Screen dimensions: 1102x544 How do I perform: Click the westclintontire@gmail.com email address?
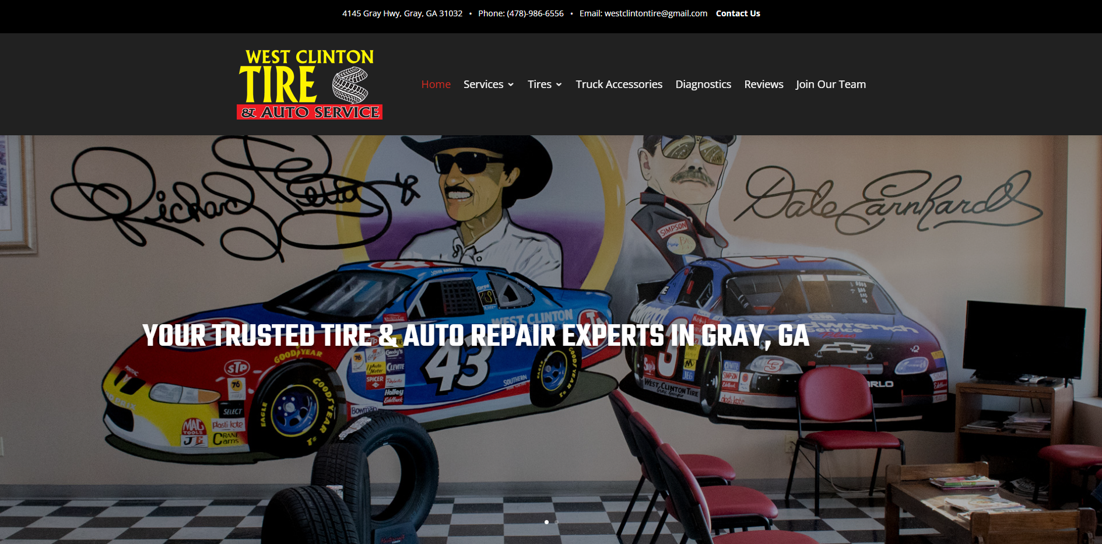click(x=656, y=13)
